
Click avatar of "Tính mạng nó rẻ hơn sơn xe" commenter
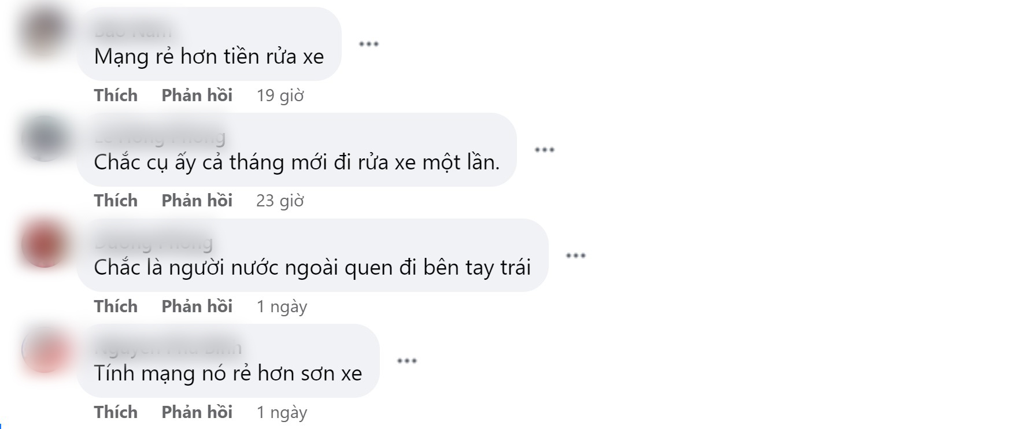(x=44, y=349)
